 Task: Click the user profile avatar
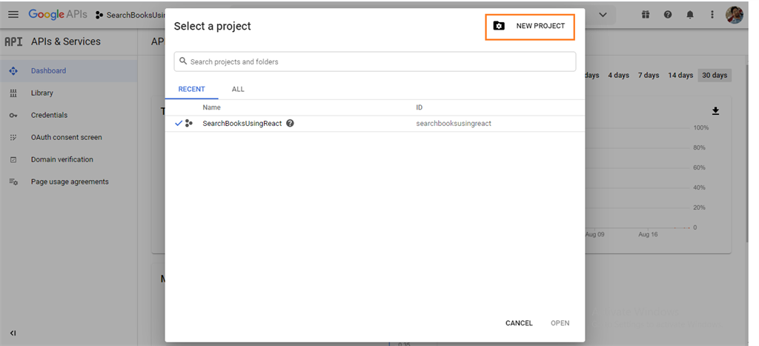[x=734, y=15]
